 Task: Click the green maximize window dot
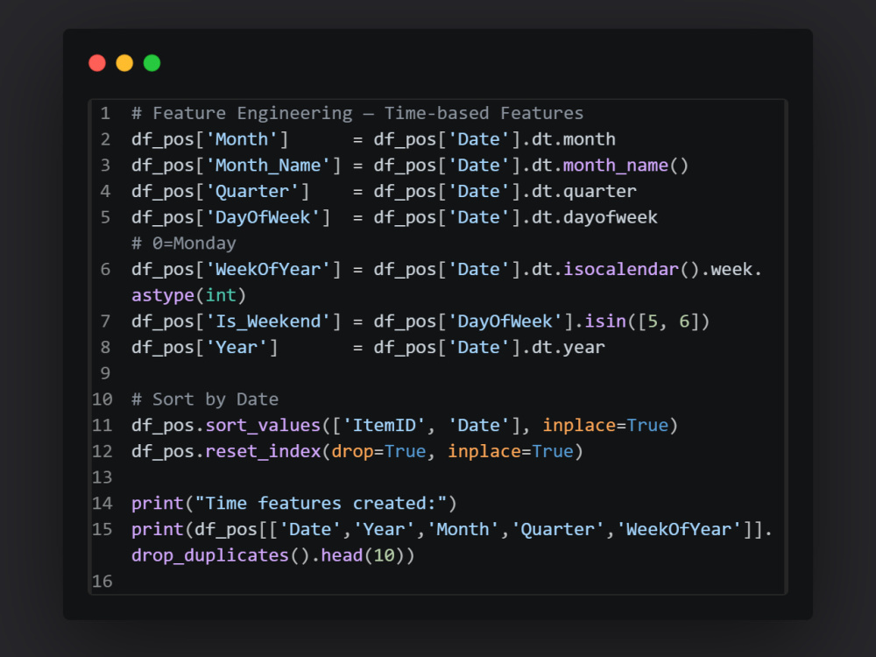pos(152,63)
